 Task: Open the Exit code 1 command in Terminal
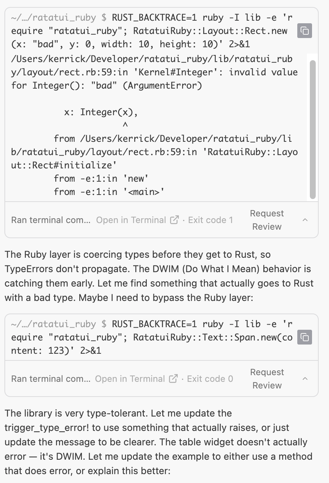tap(131, 220)
